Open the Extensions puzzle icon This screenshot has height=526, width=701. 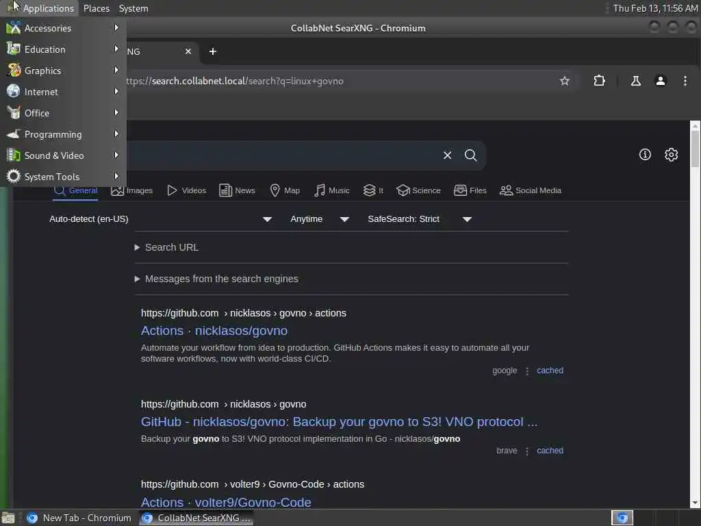599,81
